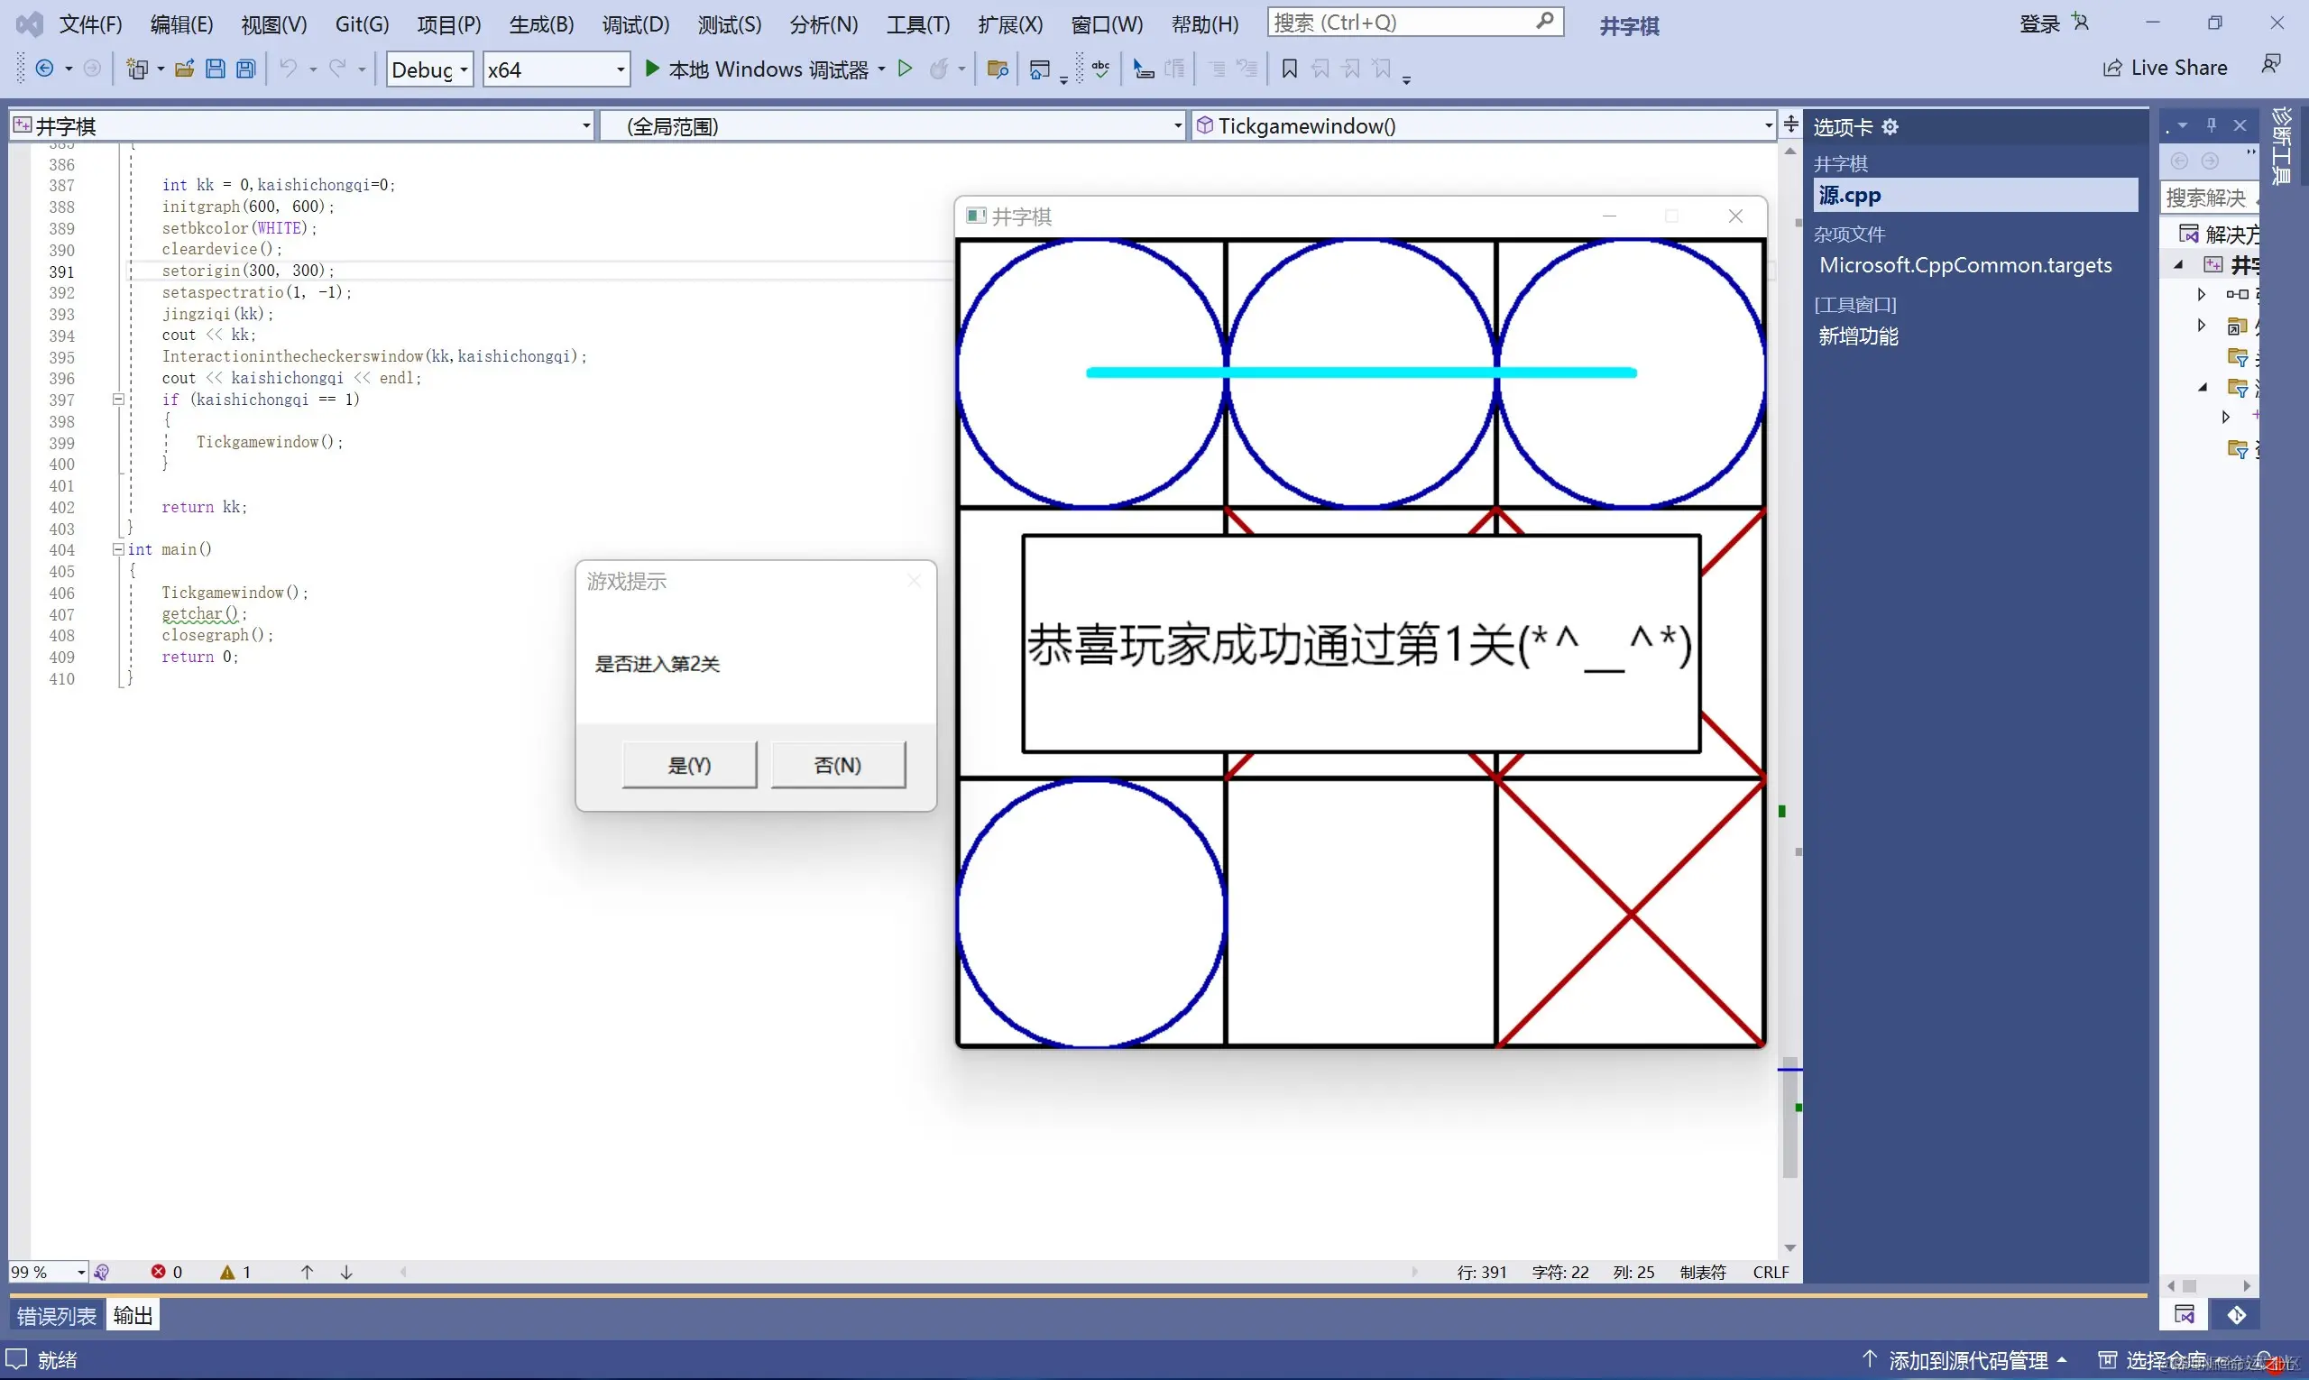Click the empty middle-bottom cell in 井字棋 game

coord(1360,912)
